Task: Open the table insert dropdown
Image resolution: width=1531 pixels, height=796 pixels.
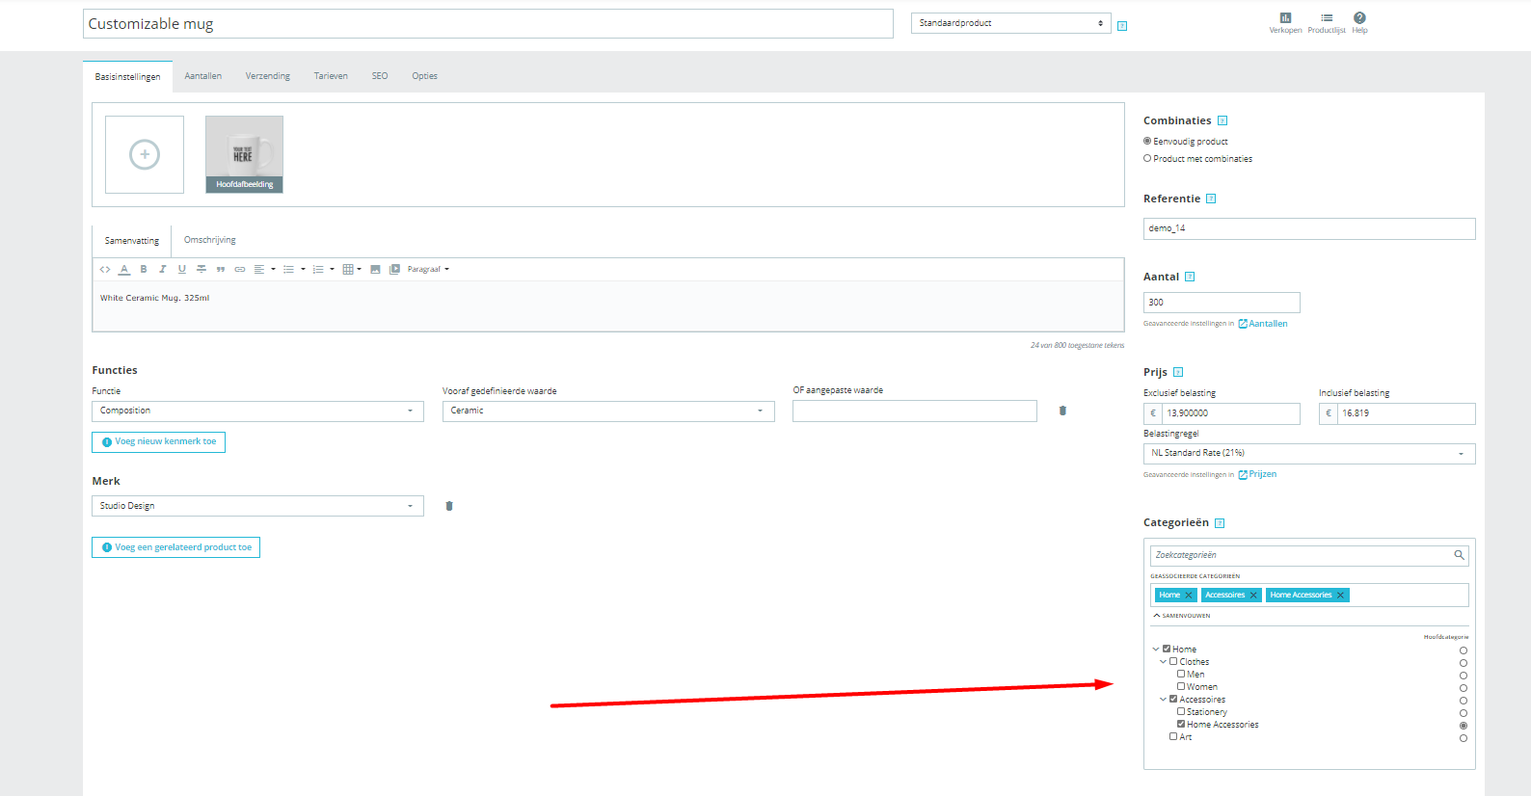Action: pos(352,270)
